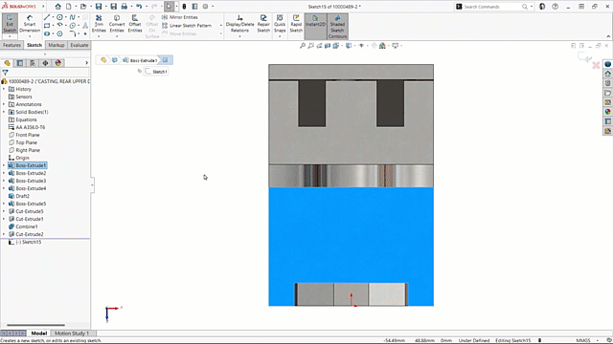Viewport: 613px width, 344px height.
Task: Open the Line tool dropdown arrow
Action: pyautogui.click(x=53, y=17)
